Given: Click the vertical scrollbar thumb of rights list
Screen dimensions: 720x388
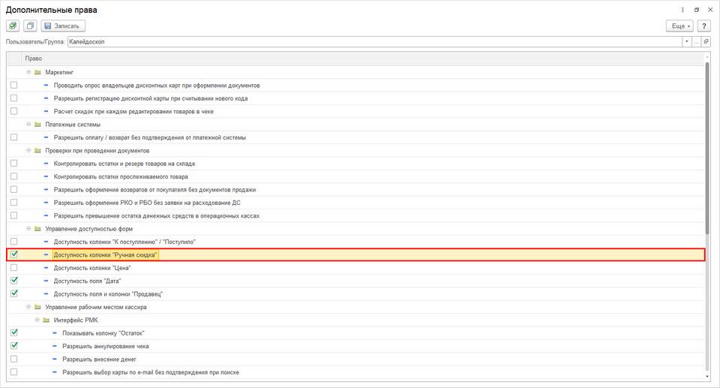Looking at the screenshot, I should tap(707, 148).
